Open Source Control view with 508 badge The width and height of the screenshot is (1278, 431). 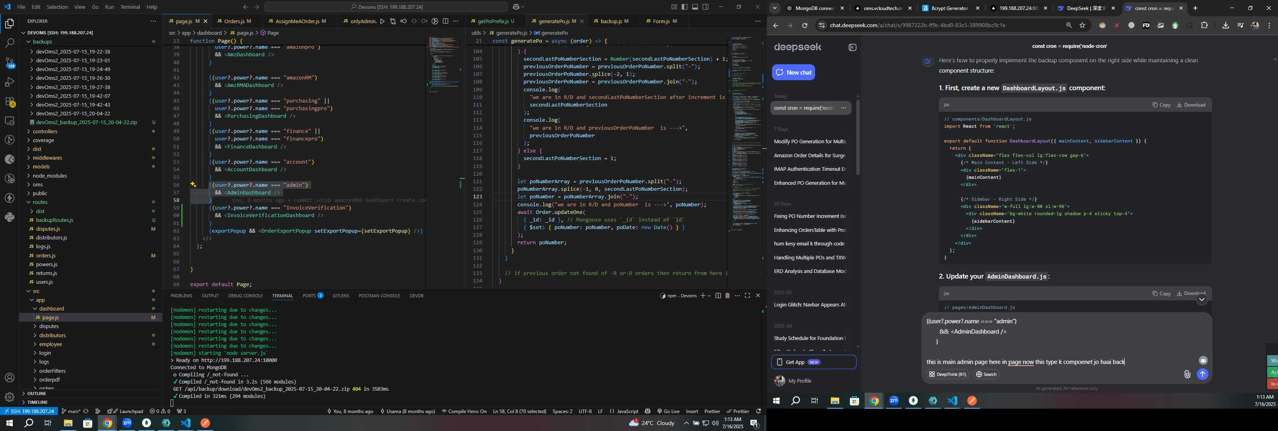(x=10, y=63)
